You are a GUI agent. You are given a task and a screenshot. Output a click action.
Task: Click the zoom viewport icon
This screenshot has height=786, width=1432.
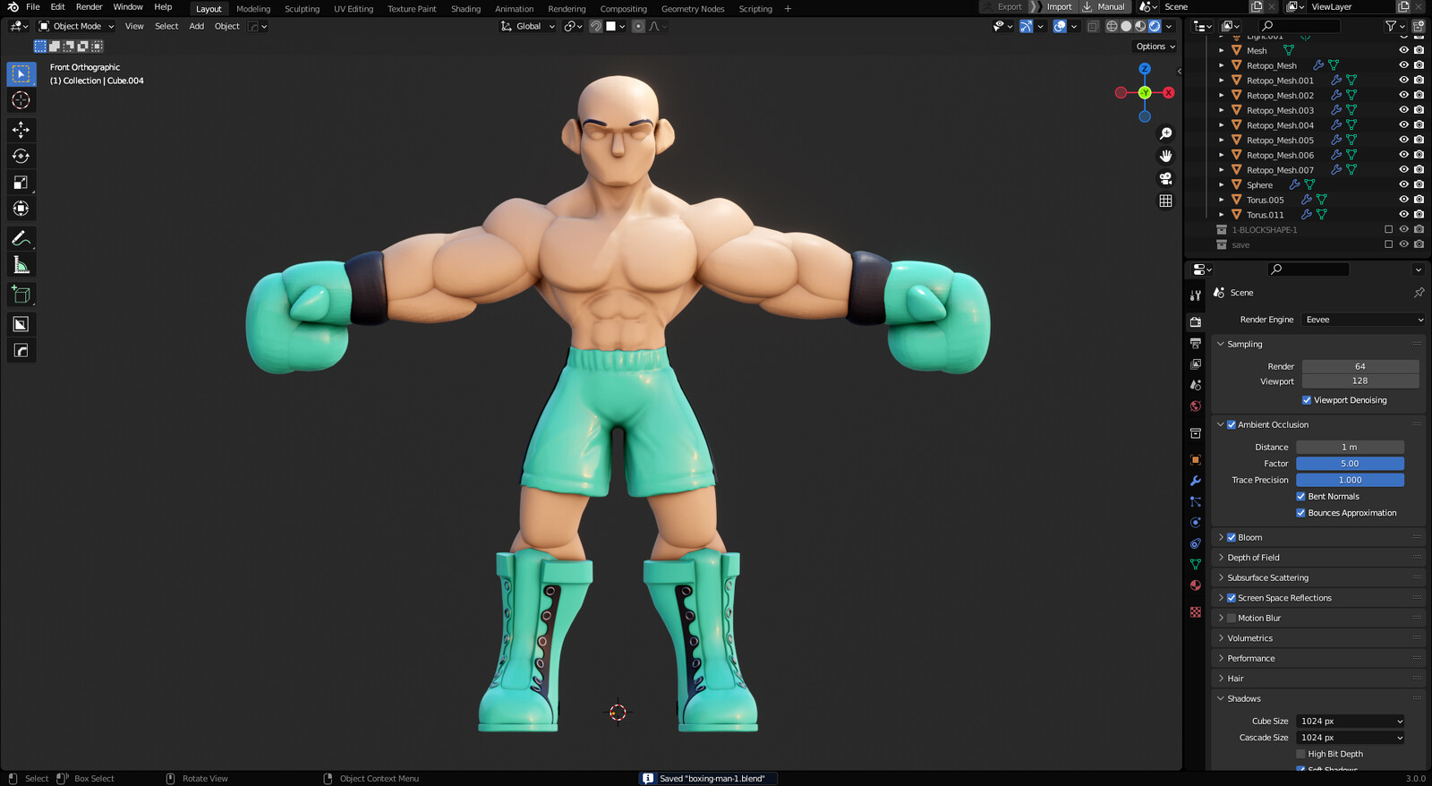(1165, 133)
